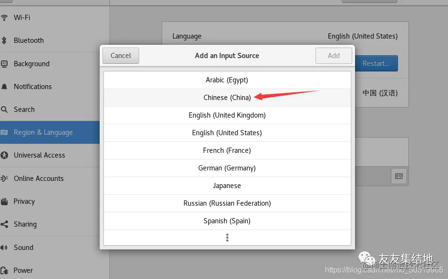Click the Sound speaker icon
Screen dimensions: 448x279
[4, 247]
